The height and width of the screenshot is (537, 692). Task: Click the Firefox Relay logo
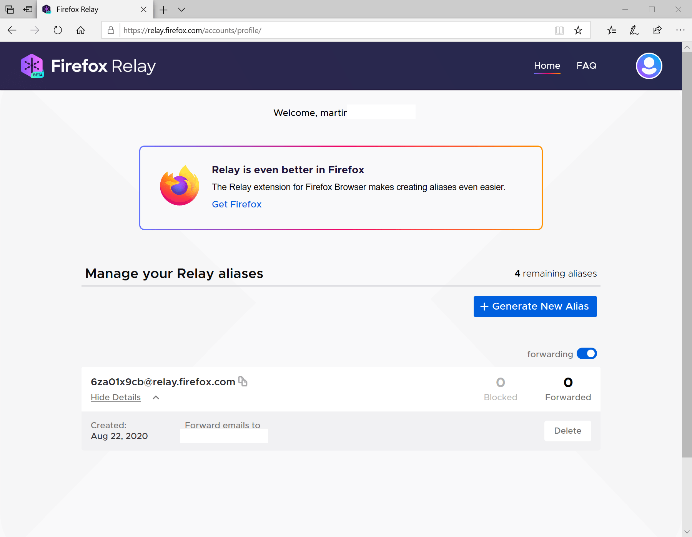88,66
